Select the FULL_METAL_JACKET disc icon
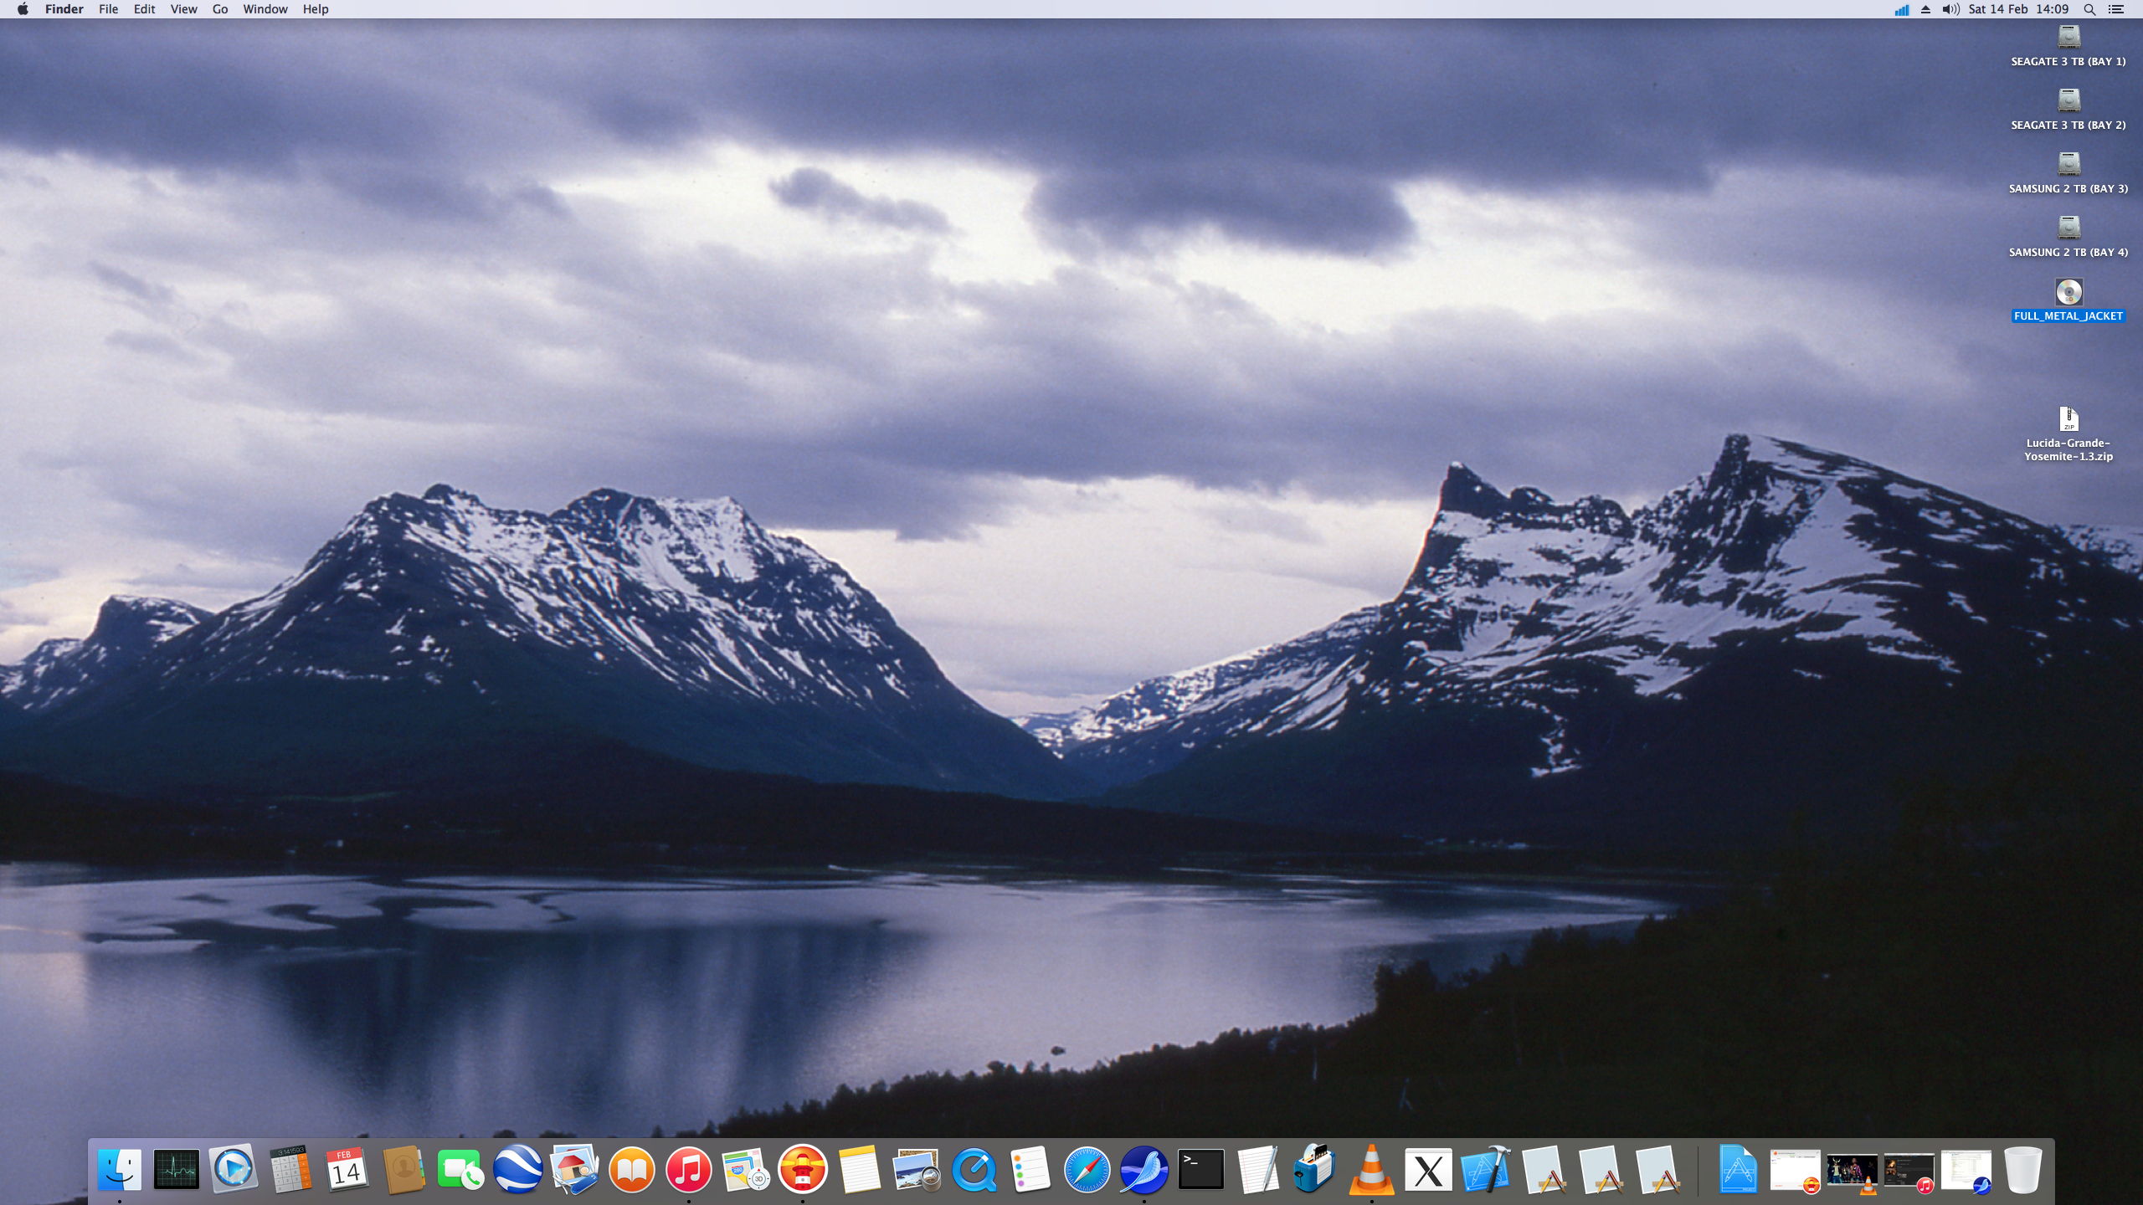 (x=2068, y=292)
